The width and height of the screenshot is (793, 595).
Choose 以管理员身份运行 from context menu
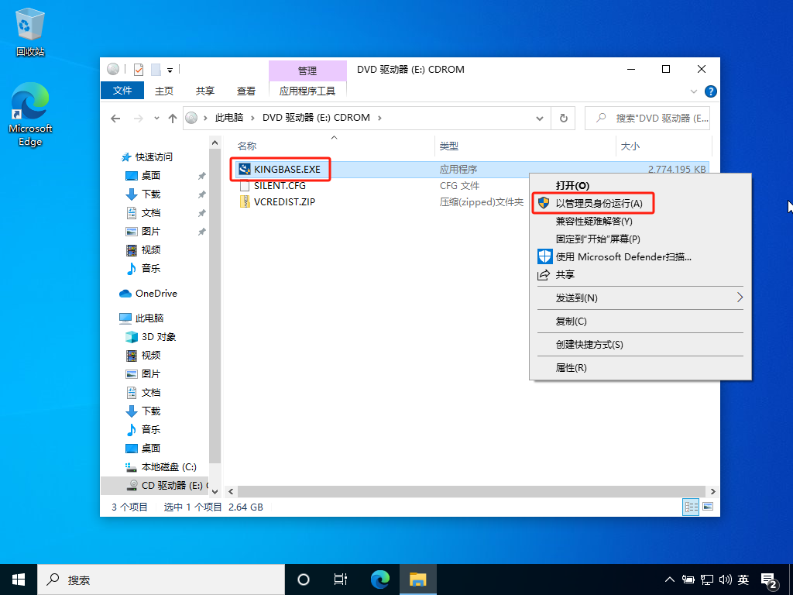[599, 203]
